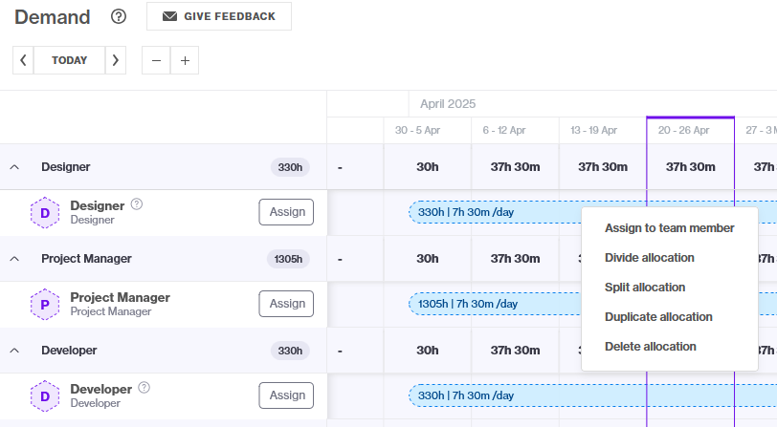Click the help icon beside Developer placeholder
Image resolution: width=777 pixels, height=427 pixels.
pyautogui.click(x=144, y=388)
